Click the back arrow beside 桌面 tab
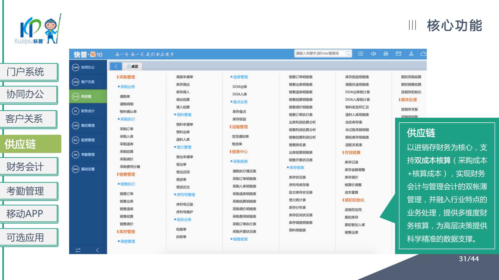This screenshot has width=499, height=280. pyautogui.click(x=116, y=66)
